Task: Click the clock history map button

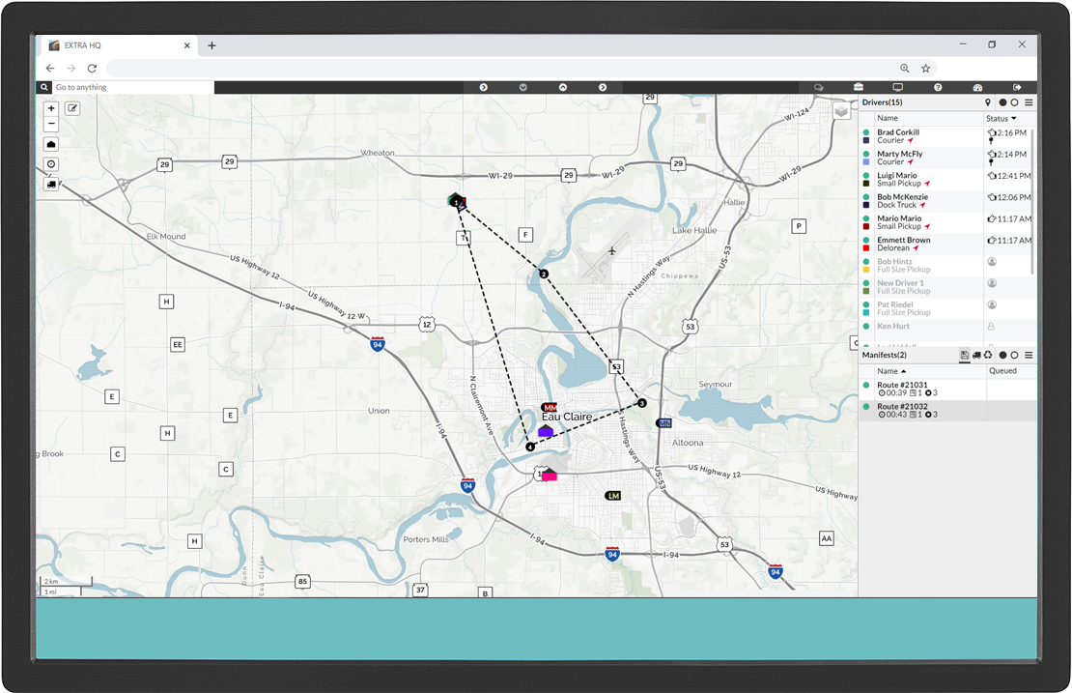Action: click(x=51, y=164)
